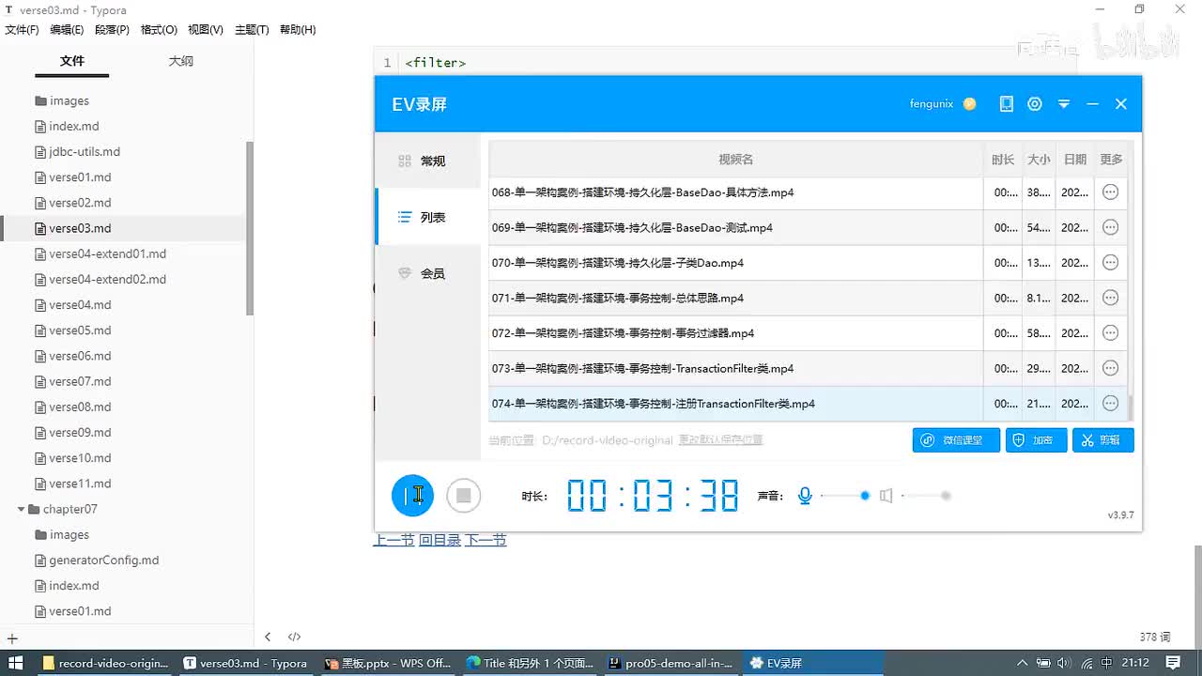The height and width of the screenshot is (676, 1202).
Task: Open more options for video 068
Action: coord(1110,192)
